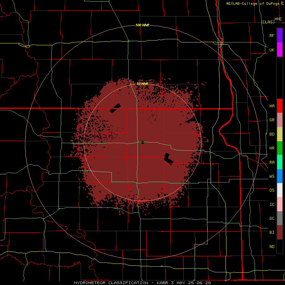Viewport: 285px width, 285px height.
Task: Click the light pink IC legend swatch
Action: pyautogui.click(x=280, y=204)
